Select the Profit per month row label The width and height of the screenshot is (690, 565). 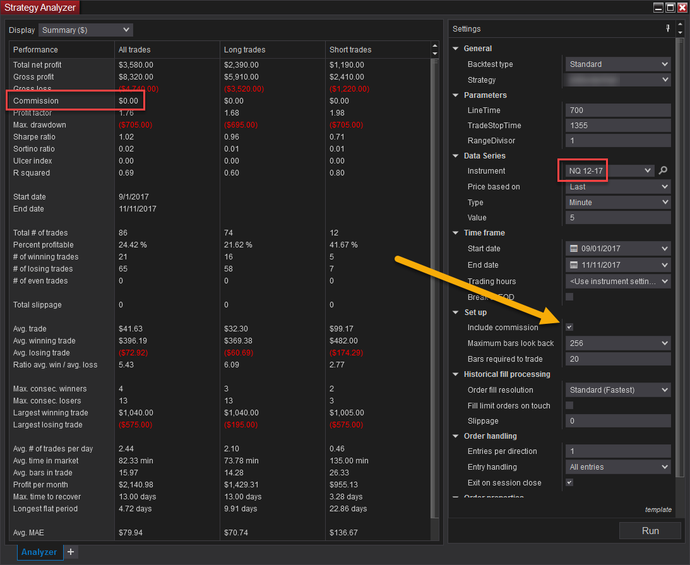[40, 484]
